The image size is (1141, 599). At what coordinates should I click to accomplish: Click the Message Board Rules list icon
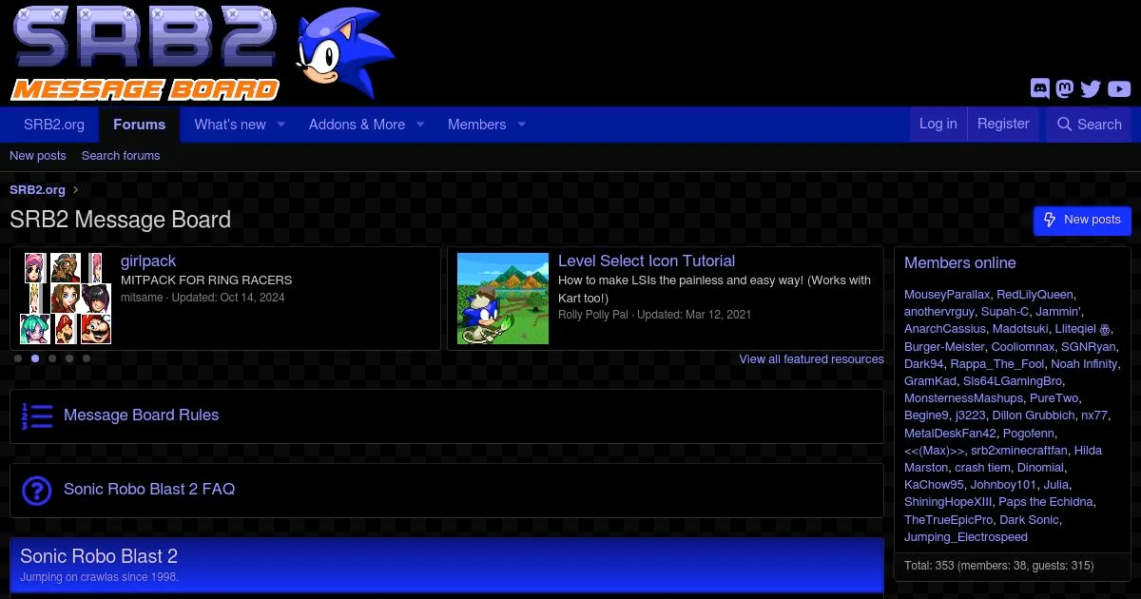(37, 416)
